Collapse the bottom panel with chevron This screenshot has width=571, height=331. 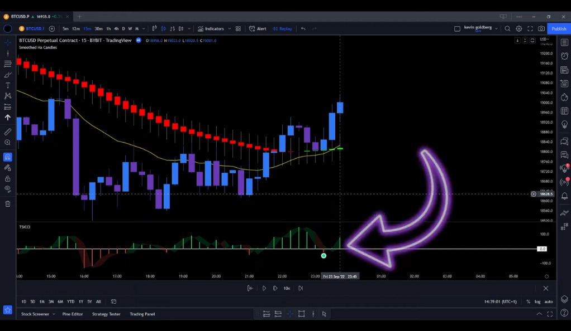539,314
